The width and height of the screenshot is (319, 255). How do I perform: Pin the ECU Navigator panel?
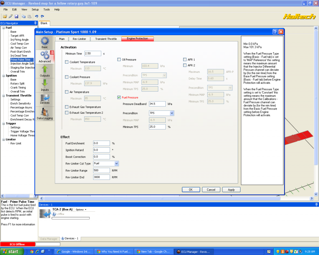(x=36, y=23)
